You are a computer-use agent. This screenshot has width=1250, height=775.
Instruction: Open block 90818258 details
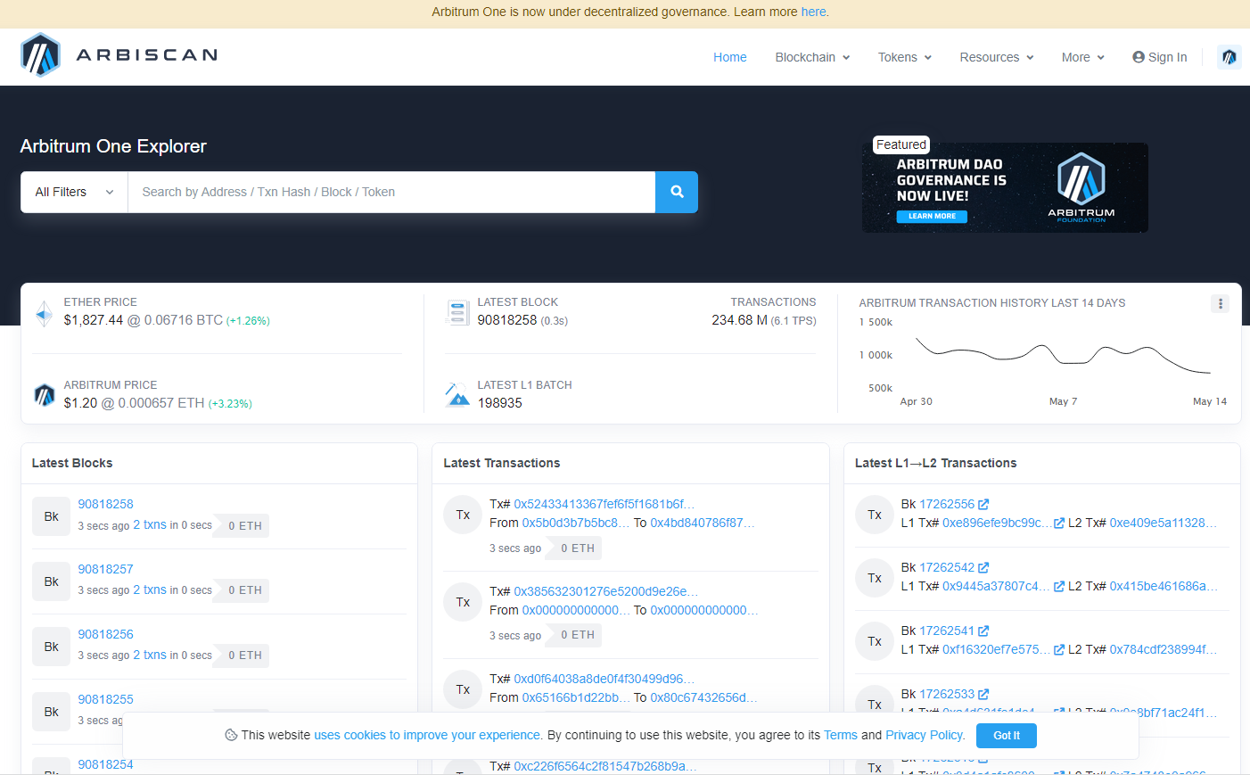tap(105, 504)
